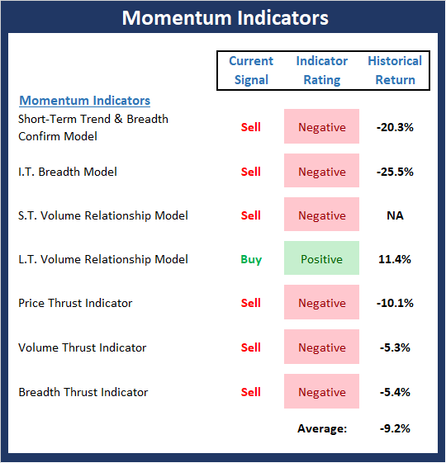Select the Historical Return column header

395,71
